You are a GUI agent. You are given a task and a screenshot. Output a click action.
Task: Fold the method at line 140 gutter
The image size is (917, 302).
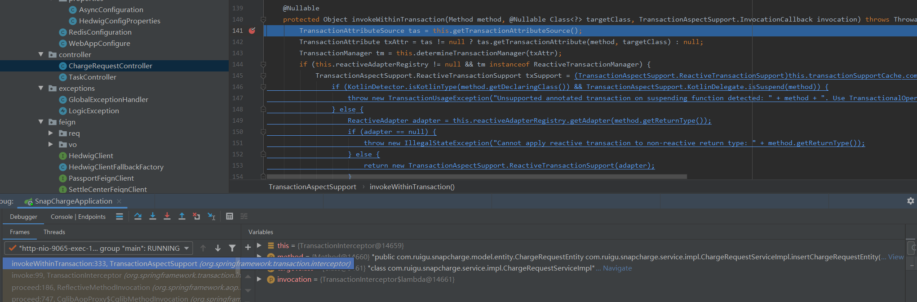pos(264,19)
